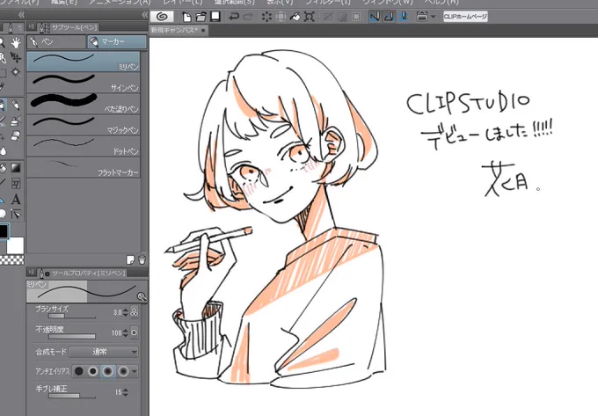The image size is (598, 416).
Task: Open CLIP STUDIO launcher spiral icon
Action: 162,17
